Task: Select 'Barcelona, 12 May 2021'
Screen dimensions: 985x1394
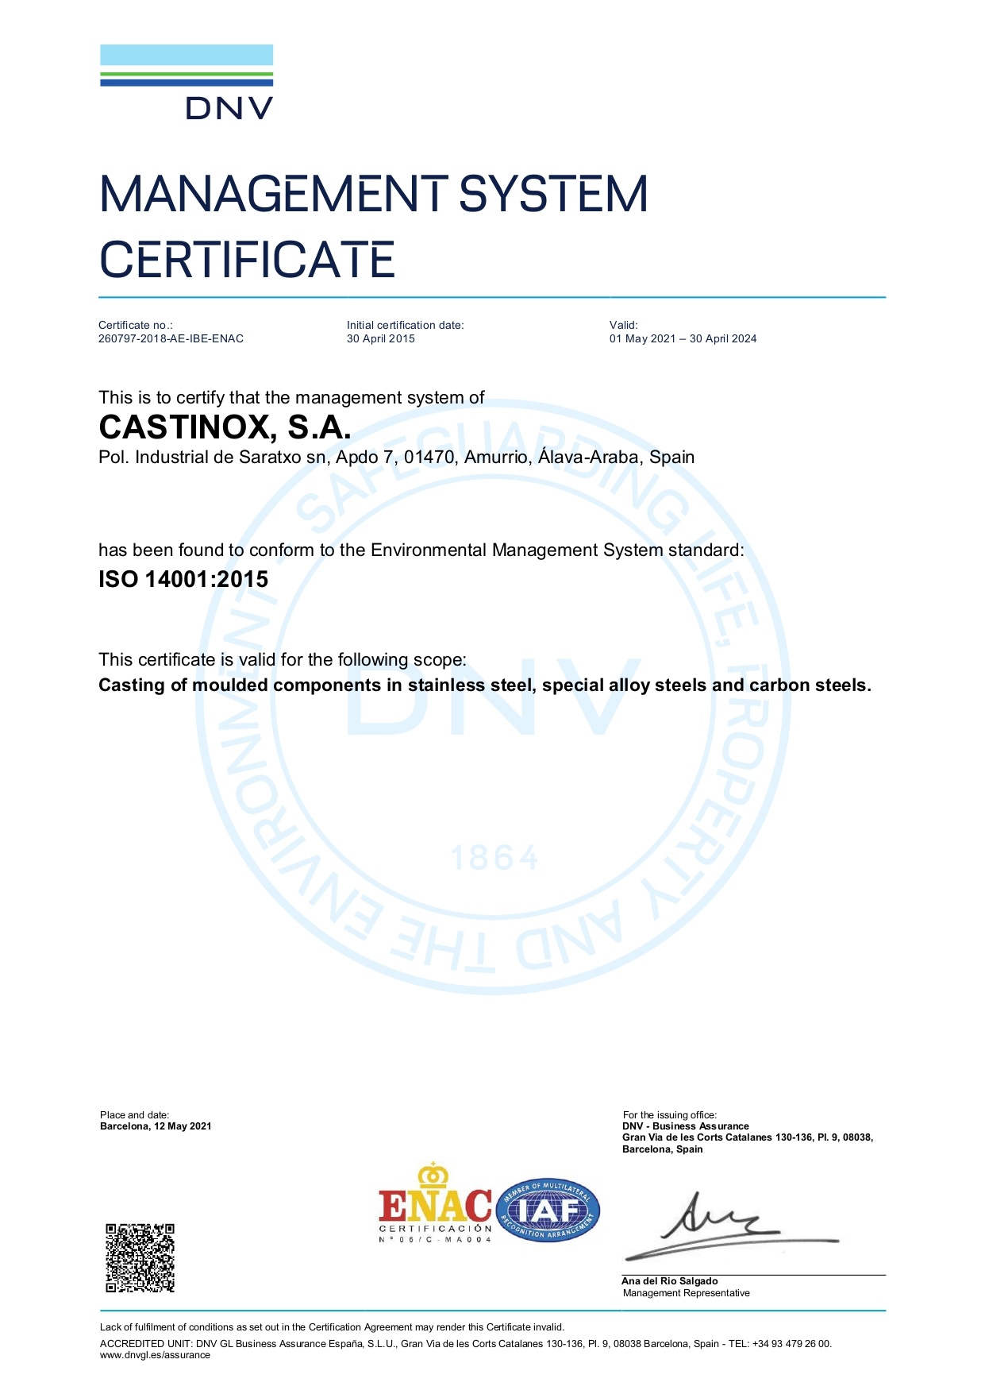Action: [x=156, y=1126]
